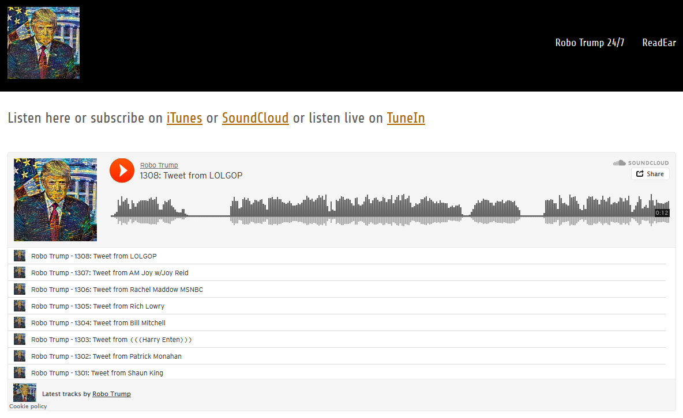Play the 1308 Tweet from LOLGOP track
The width and height of the screenshot is (683, 418).
(122, 170)
